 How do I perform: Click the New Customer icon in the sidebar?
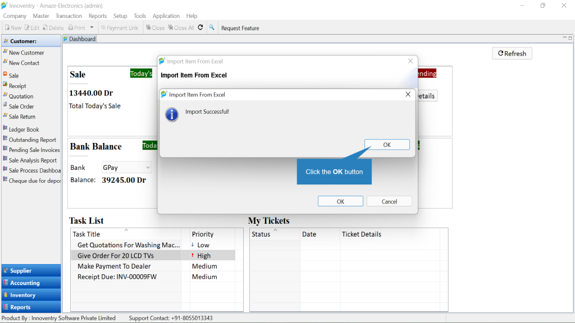point(5,52)
